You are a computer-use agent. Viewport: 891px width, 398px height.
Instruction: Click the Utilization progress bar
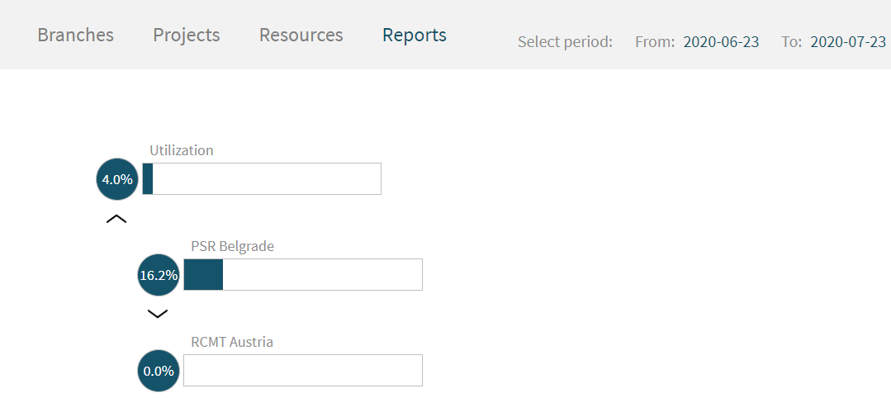[x=262, y=178]
